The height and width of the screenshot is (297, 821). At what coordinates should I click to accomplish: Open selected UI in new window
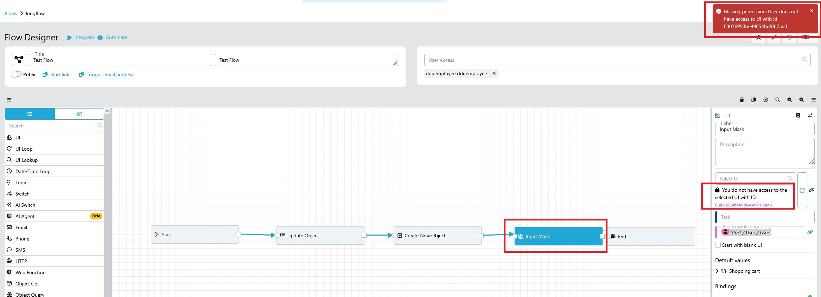[802, 190]
